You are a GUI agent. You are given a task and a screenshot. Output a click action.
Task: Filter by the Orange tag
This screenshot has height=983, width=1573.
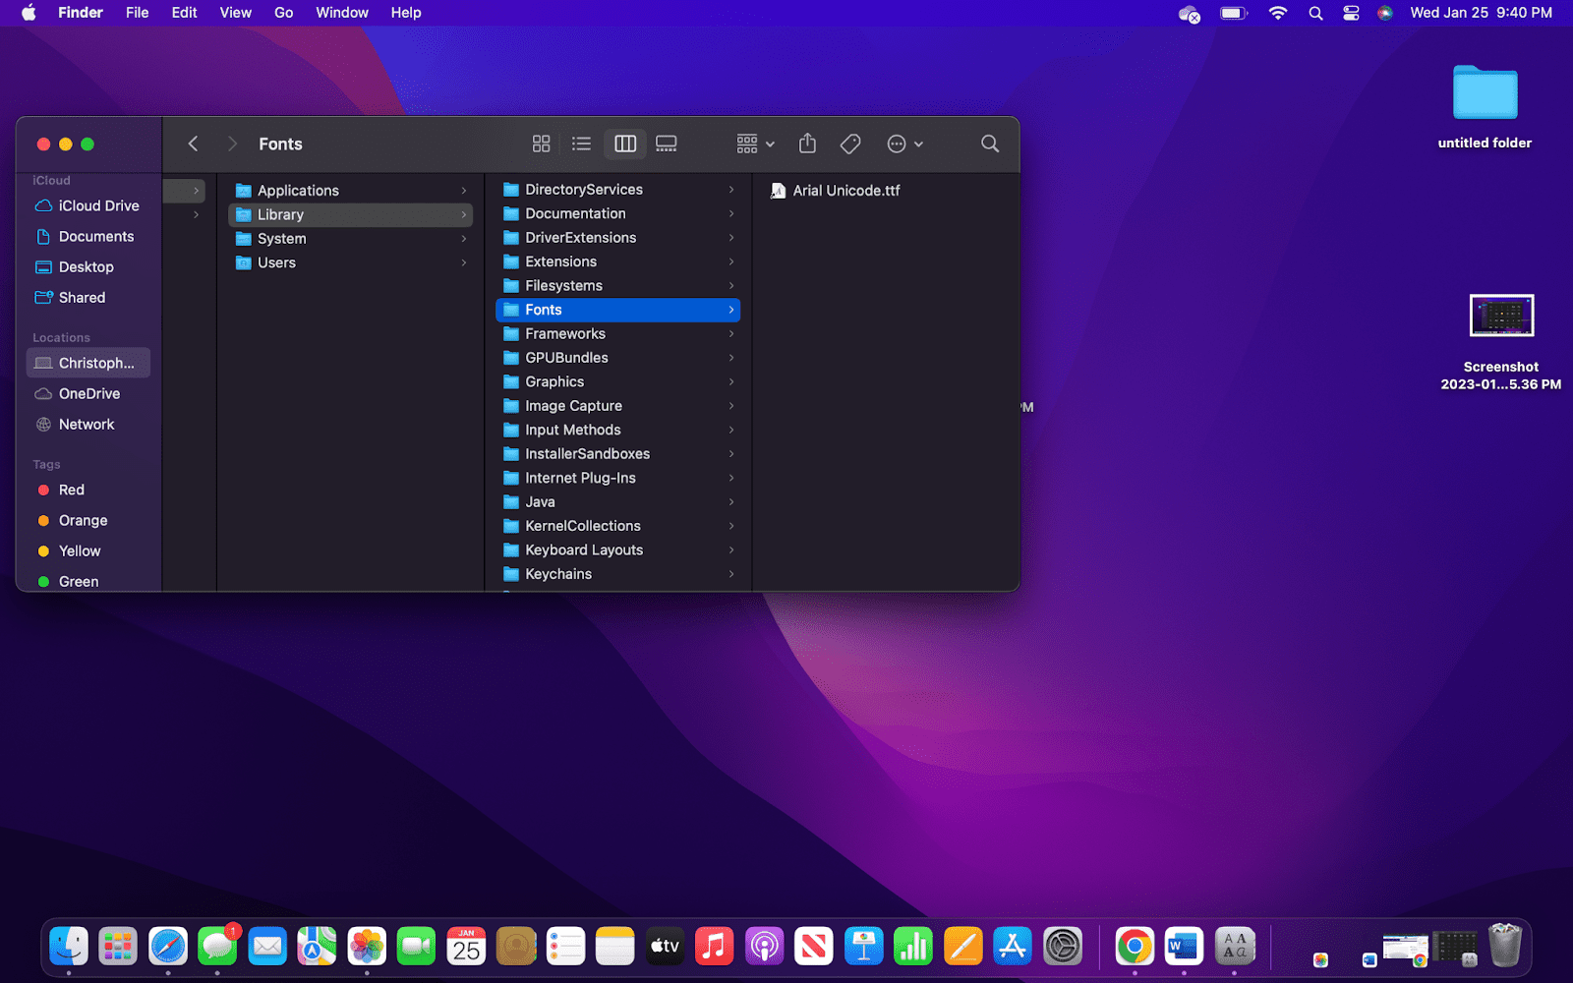[x=87, y=520]
